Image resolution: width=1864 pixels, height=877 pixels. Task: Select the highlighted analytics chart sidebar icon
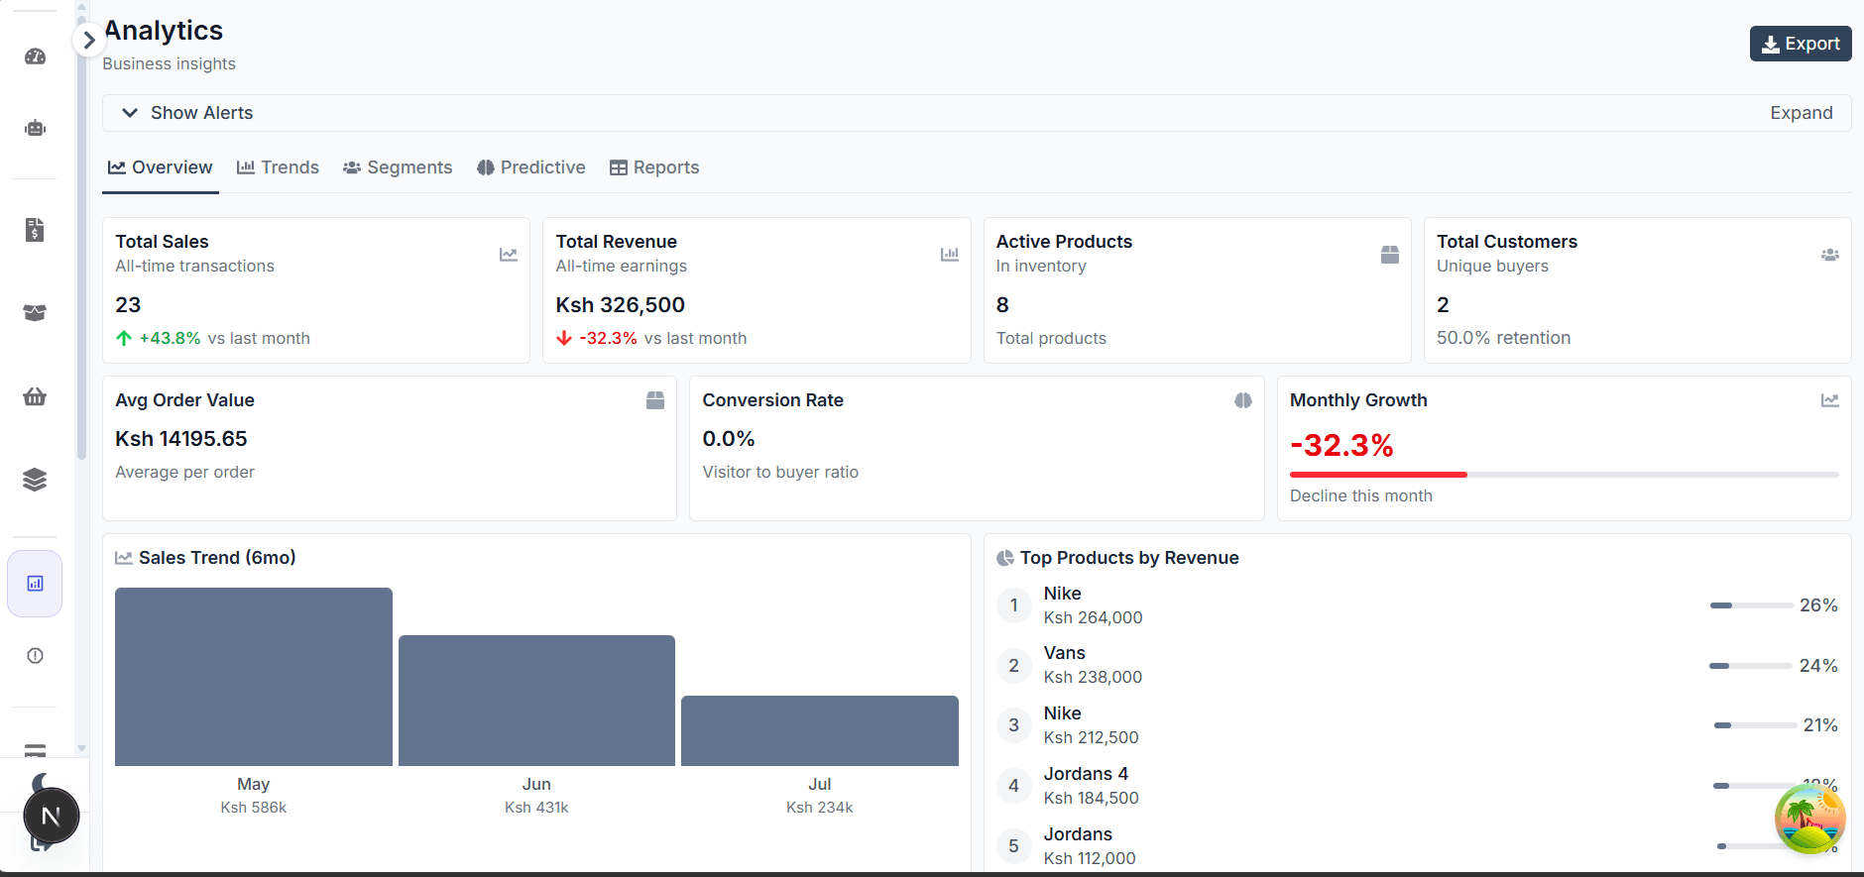[35, 584]
